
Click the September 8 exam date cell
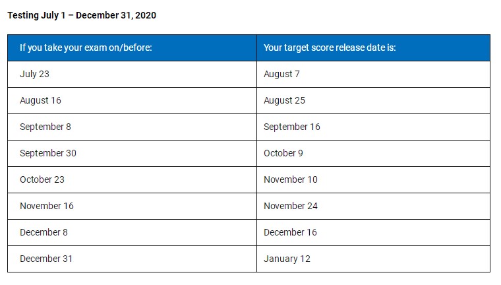click(x=45, y=127)
